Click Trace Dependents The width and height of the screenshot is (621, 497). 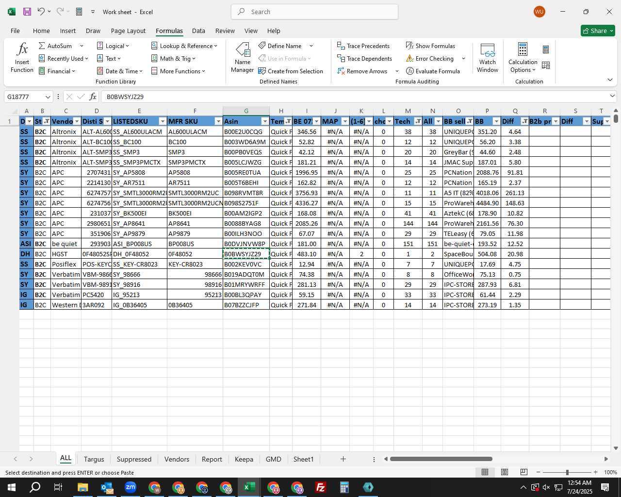364,58
